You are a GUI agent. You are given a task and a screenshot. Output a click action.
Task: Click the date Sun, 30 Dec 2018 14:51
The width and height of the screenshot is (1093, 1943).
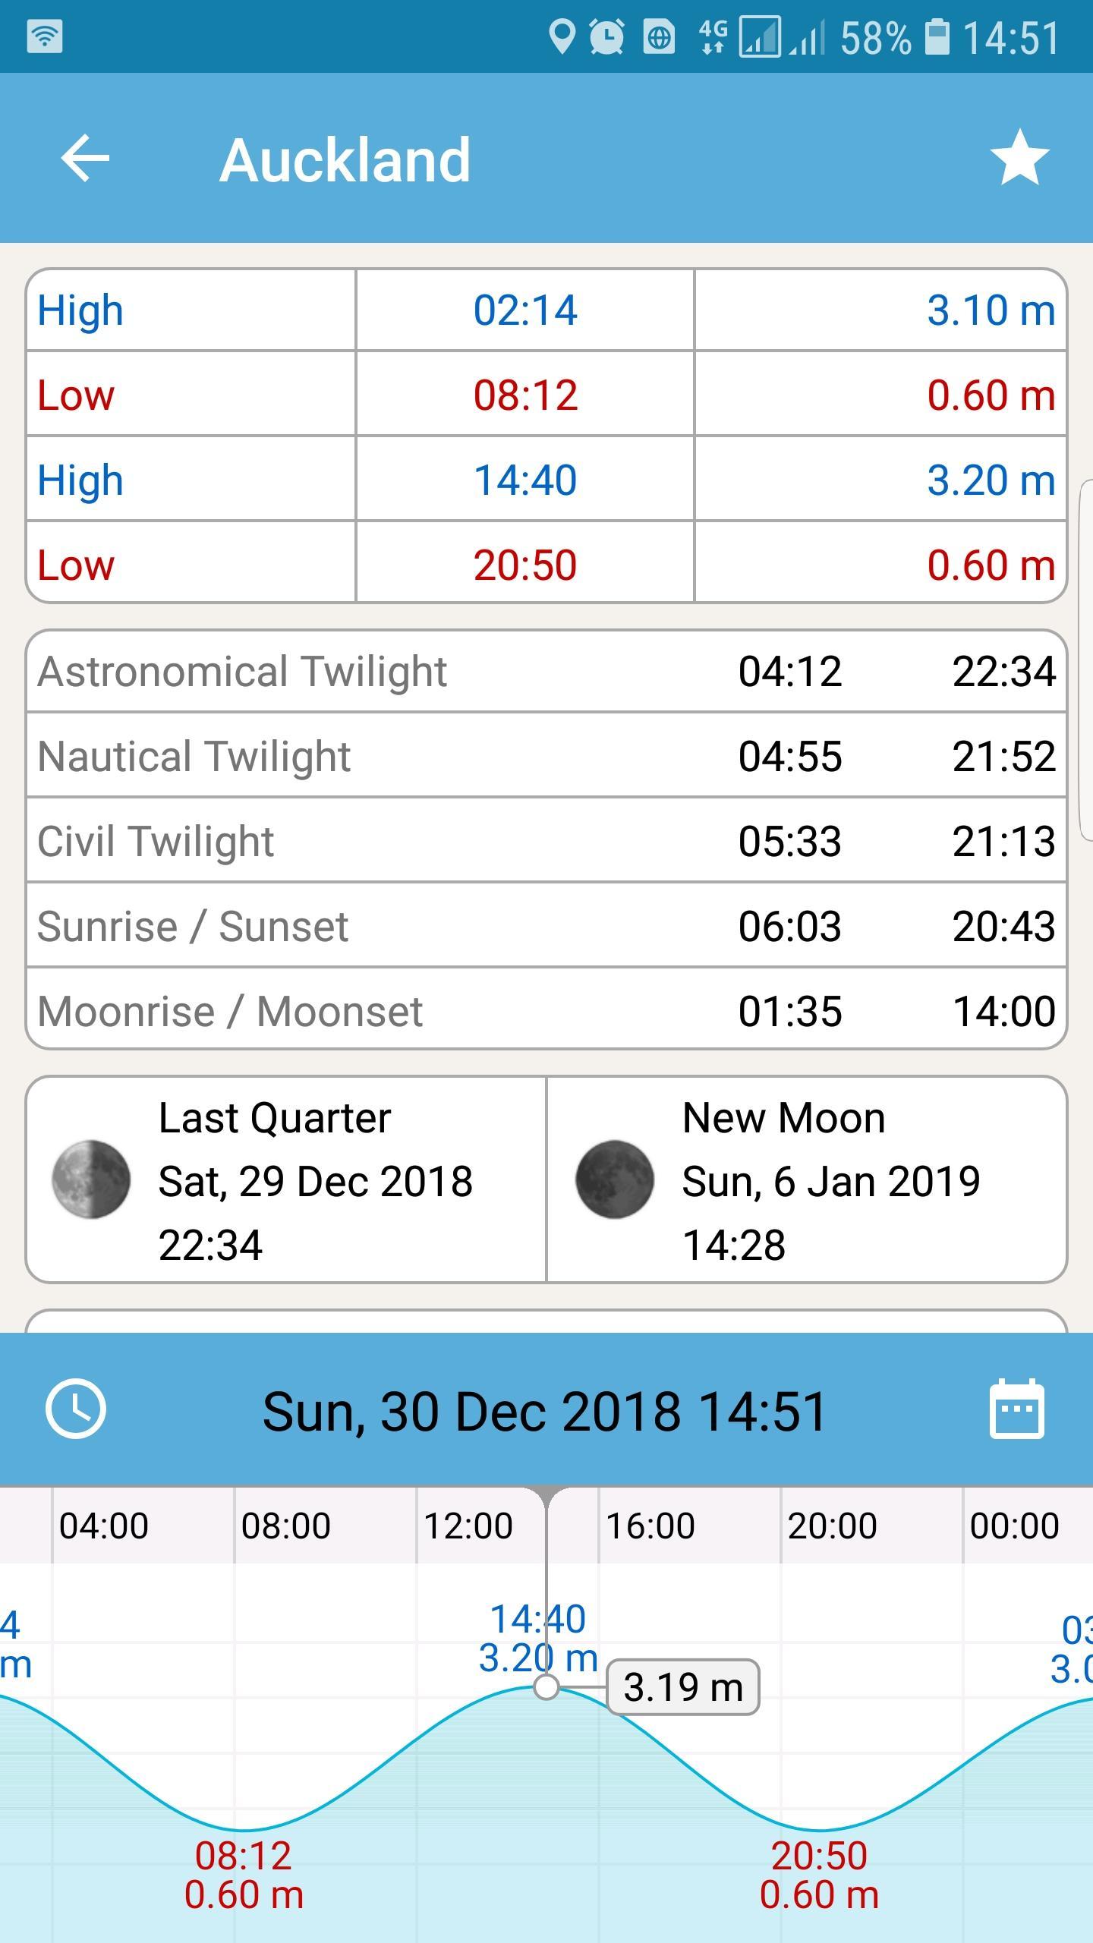point(544,1412)
